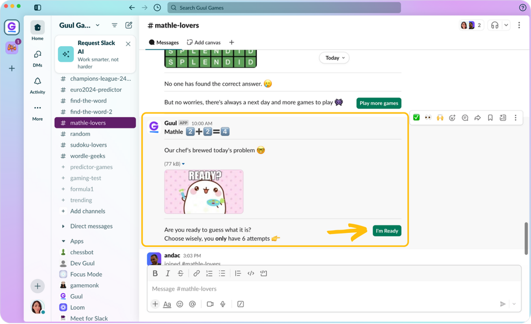
Task: Open the More menu in sidebar
Action: coord(38,112)
